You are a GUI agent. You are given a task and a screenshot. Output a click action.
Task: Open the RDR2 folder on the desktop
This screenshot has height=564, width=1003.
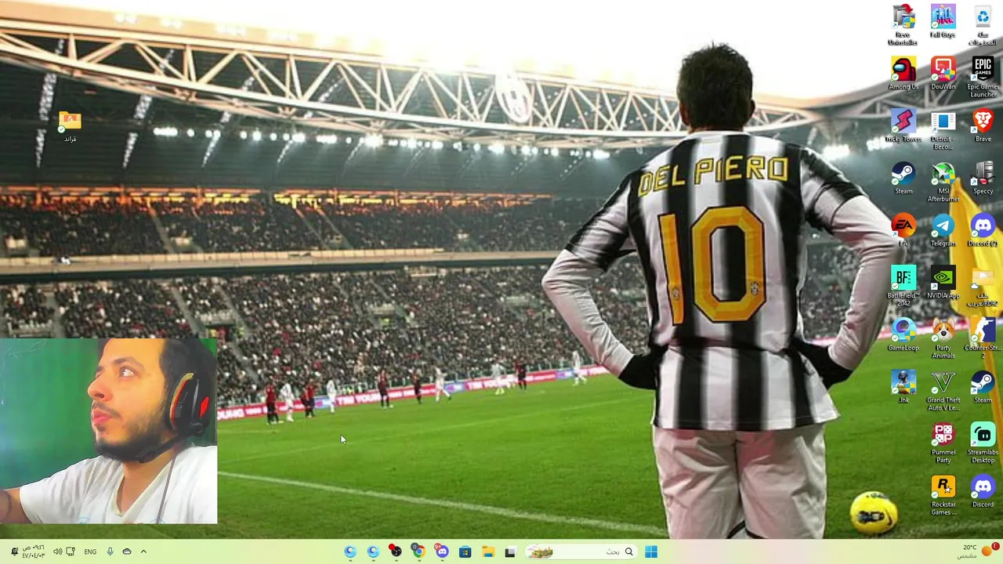(x=983, y=286)
